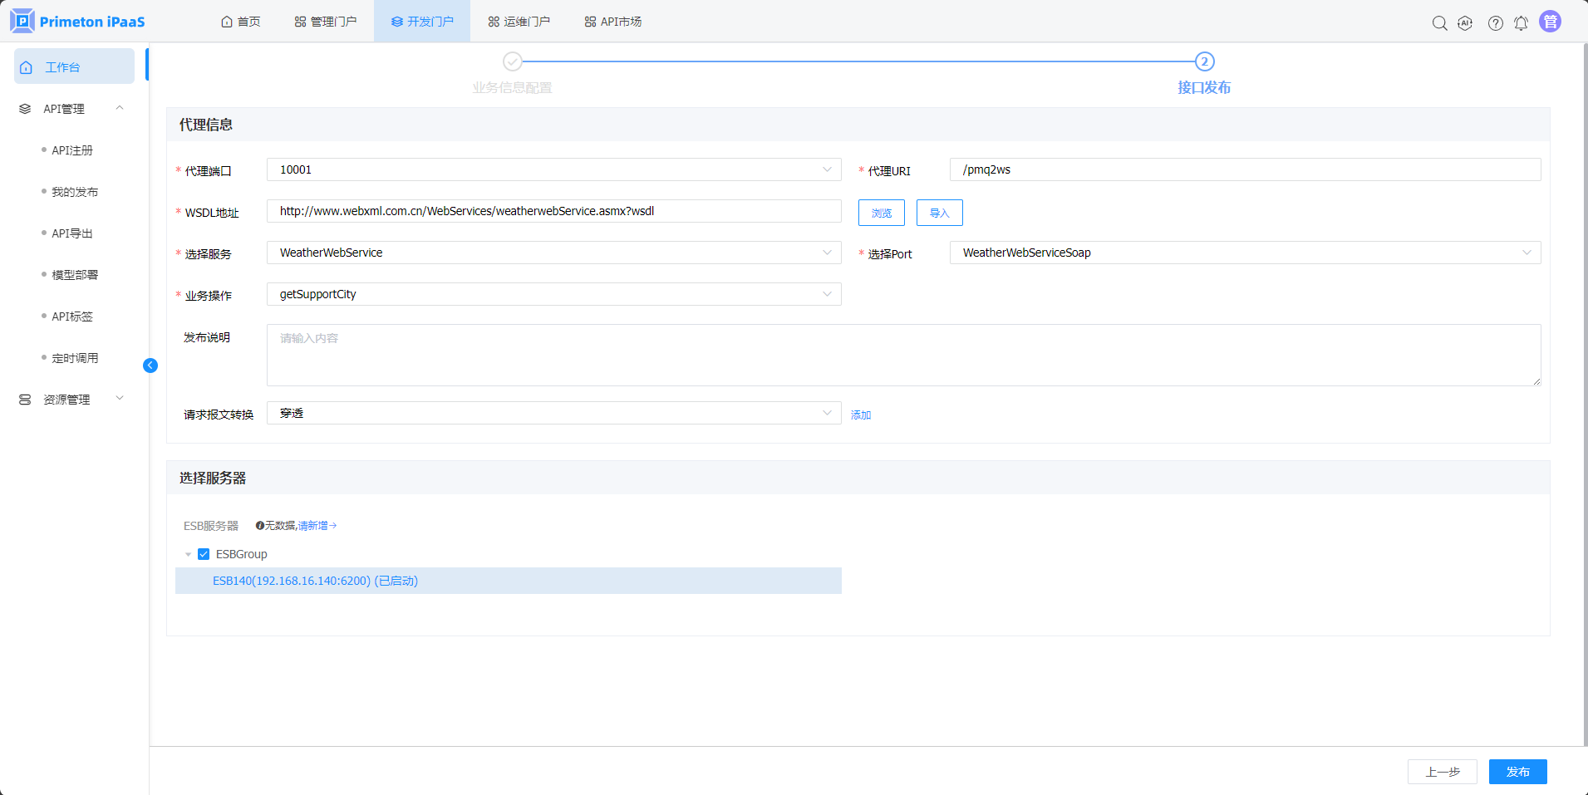
Task: Click the 发布 publish button
Action: tap(1517, 772)
